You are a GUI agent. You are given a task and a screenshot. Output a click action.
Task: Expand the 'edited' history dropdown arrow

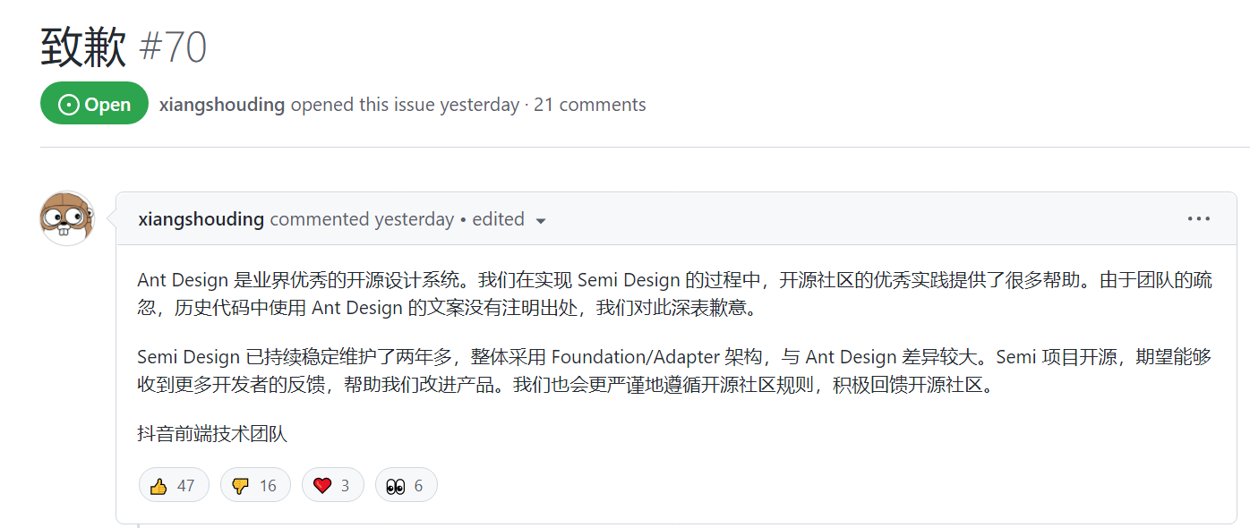pyautogui.click(x=540, y=220)
